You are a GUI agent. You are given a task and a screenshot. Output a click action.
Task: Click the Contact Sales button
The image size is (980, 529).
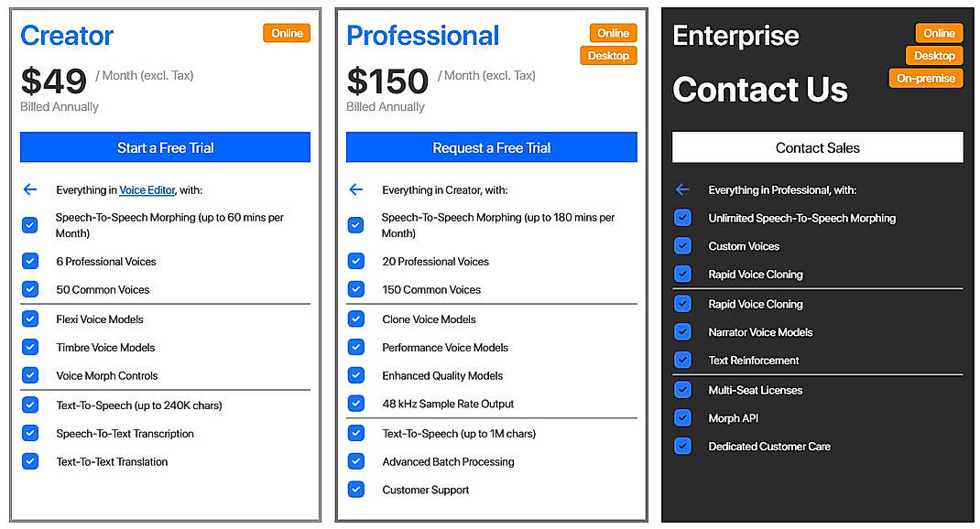coord(817,147)
